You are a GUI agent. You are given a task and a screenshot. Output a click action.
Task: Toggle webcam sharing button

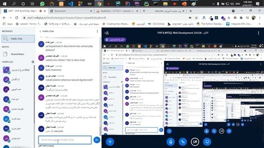(195, 142)
